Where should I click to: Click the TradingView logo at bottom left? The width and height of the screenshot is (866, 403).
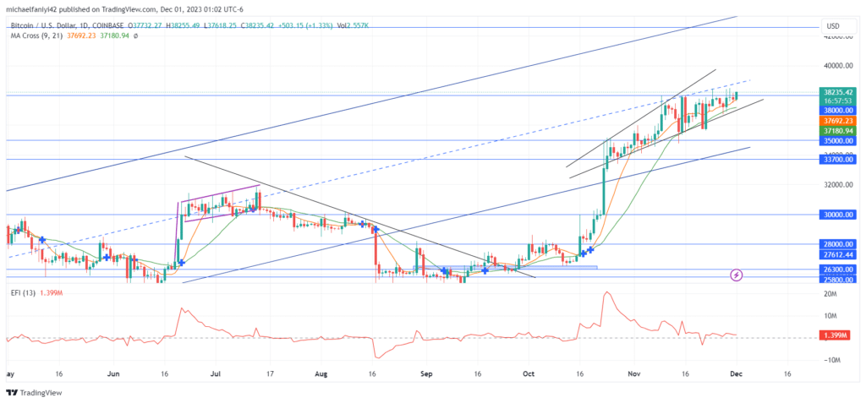coord(34,393)
